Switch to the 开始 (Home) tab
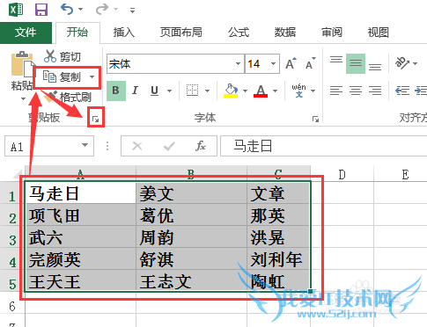Screen dimensions: 427x327 pos(77,33)
